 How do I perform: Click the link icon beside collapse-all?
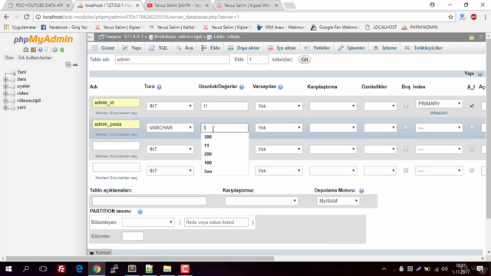tap(75, 64)
